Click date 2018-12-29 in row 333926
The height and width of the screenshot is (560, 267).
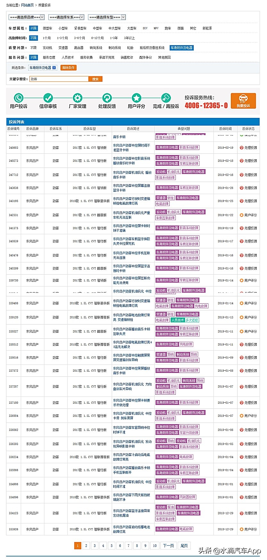(225, 529)
